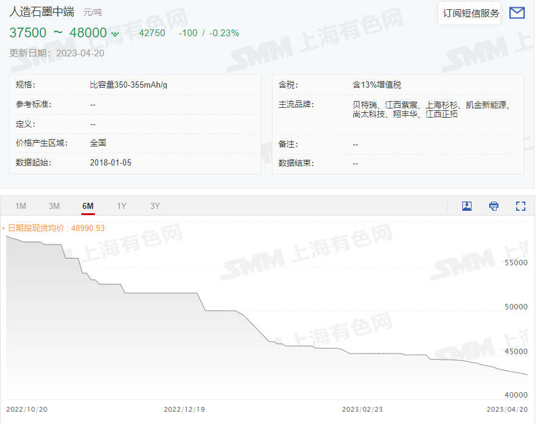
Task: Click the mail envelope icon
Action: (517, 13)
